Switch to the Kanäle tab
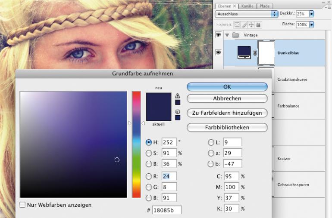Screen dimensions: 332x218 [x=247, y=6]
